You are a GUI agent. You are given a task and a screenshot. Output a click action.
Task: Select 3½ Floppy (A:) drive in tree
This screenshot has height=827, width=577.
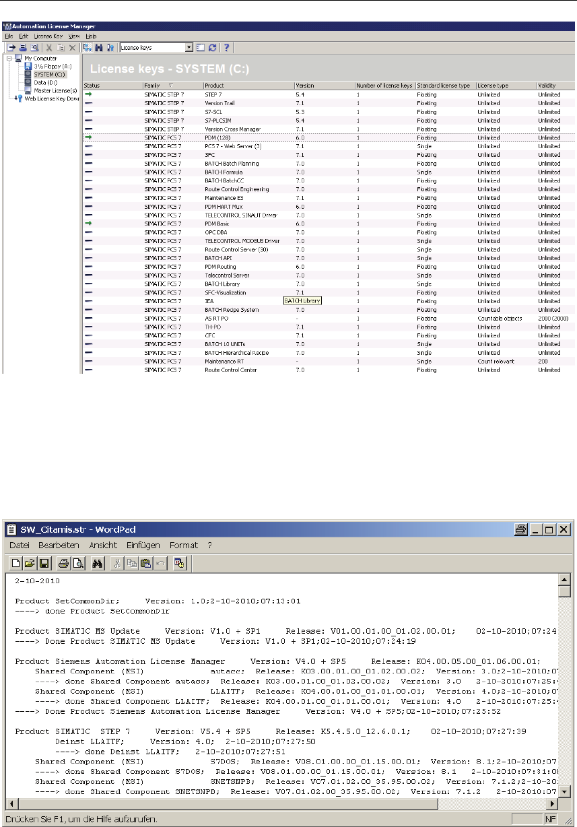click(x=52, y=66)
